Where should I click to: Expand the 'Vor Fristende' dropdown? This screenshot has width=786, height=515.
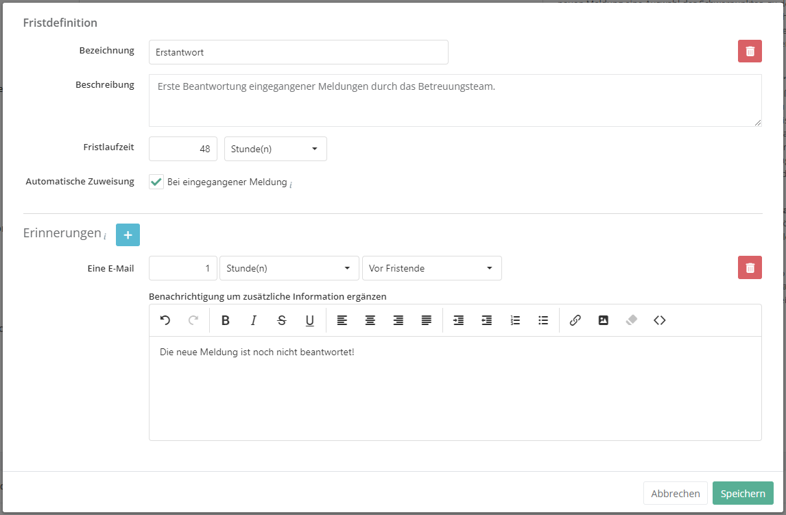click(431, 268)
